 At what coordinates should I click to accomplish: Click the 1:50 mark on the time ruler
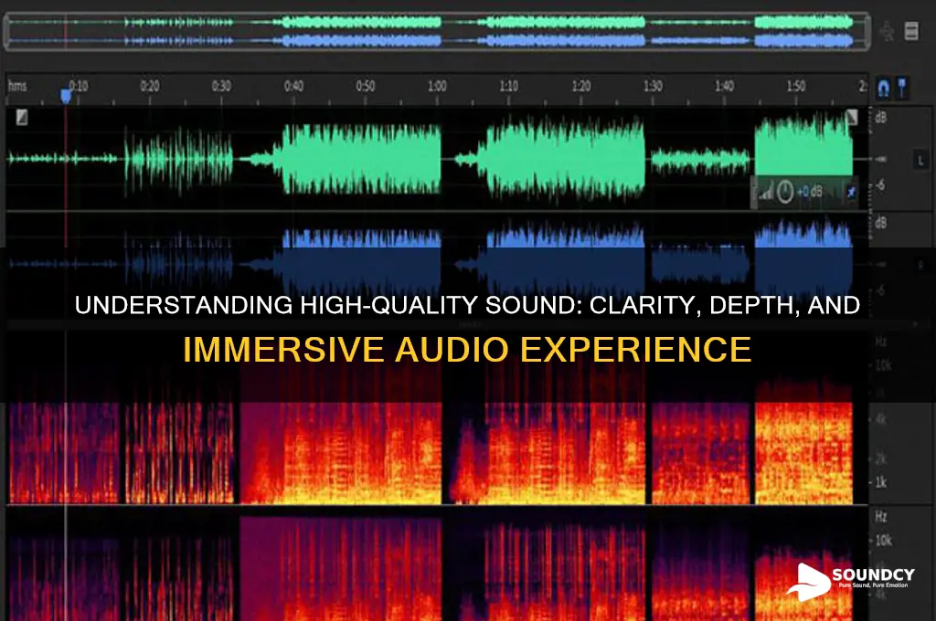click(796, 86)
